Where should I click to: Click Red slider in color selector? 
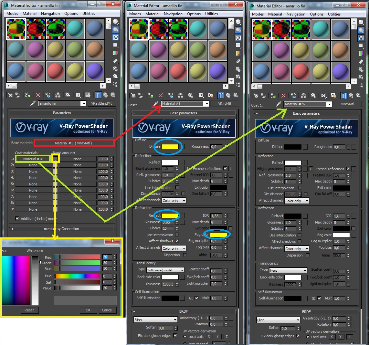tap(77, 257)
